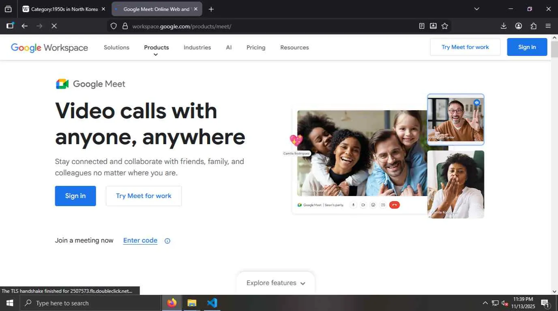This screenshot has width=558, height=311.
Task: Toggle reader view in the address bar
Action: click(x=422, y=26)
